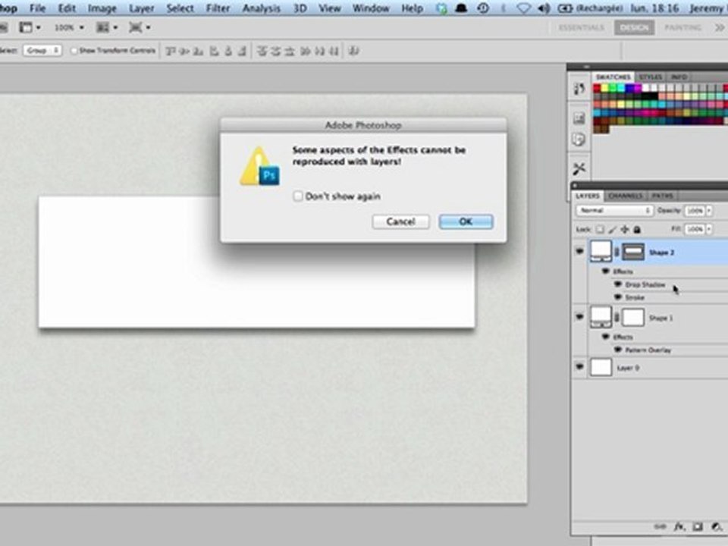Image resolution: width=728 pixels, height=546 pixels.
Task: Switch to the Painting workspace
Action: 682,28
